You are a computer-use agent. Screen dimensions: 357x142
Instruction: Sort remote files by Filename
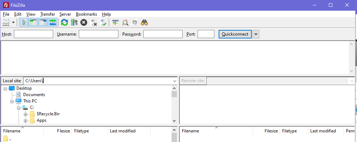(x=216, y=131)
